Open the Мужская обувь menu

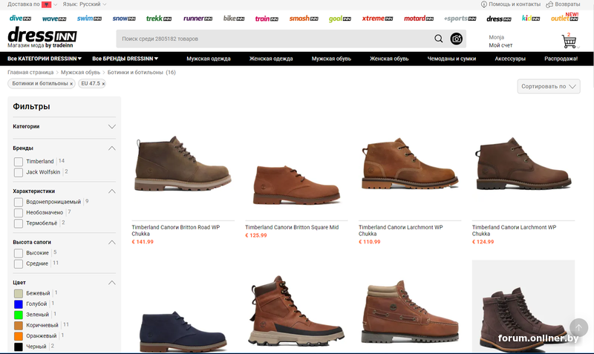click(x=331, y=59)
